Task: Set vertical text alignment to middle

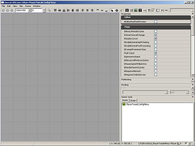Action: tap(102, 10)
